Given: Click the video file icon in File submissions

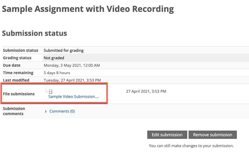Looking at the screenshot, I should click(x=51, y=91).
